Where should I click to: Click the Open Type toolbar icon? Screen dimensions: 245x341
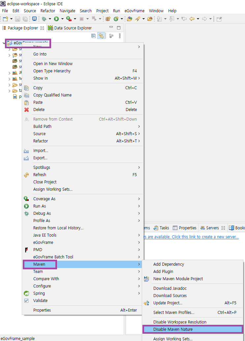[130, 19]
